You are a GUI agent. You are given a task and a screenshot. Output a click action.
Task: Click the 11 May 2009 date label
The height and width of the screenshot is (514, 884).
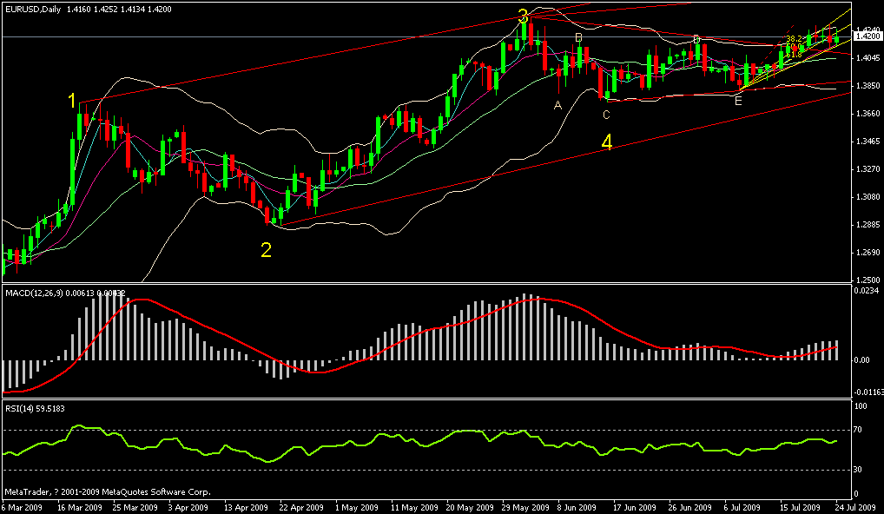click(412, 507)
